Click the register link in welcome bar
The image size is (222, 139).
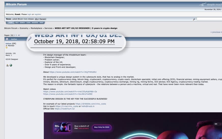pos(38,14)
